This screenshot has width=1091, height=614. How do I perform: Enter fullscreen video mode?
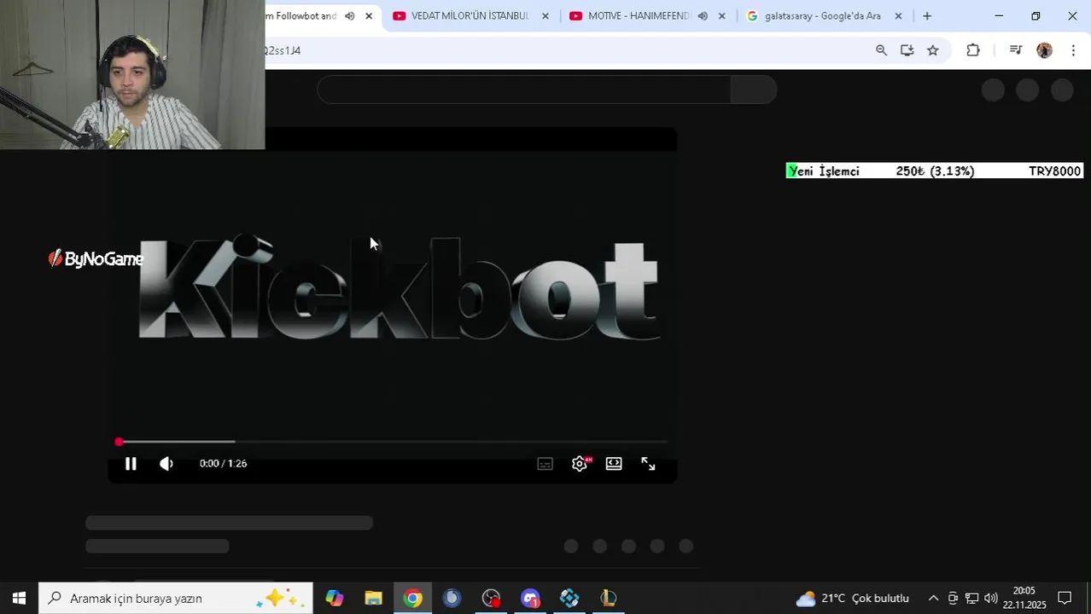[648, 464]
